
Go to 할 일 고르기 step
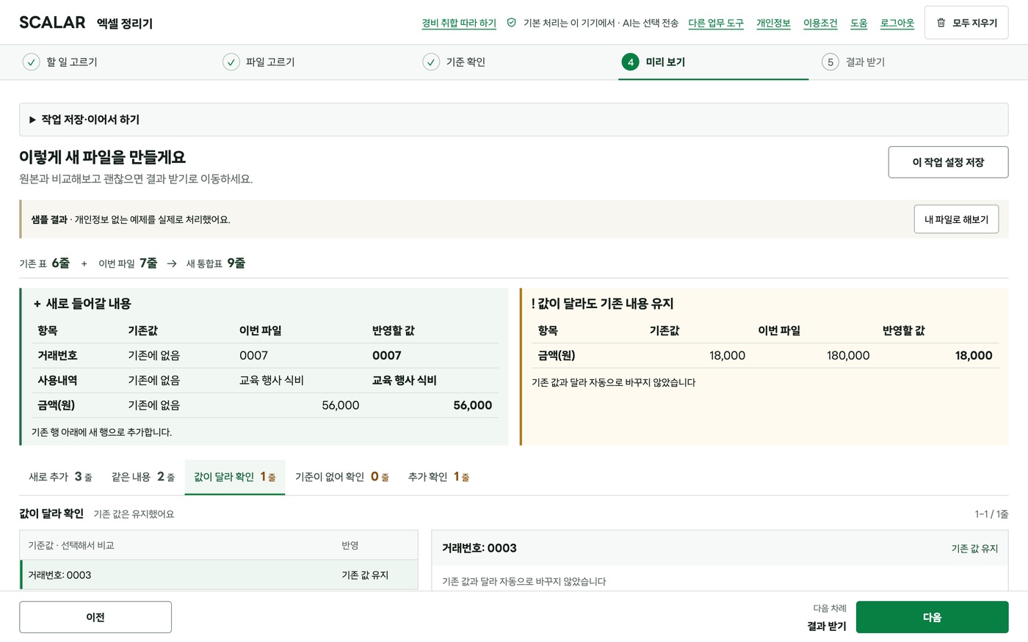click(x=72, y=62)
